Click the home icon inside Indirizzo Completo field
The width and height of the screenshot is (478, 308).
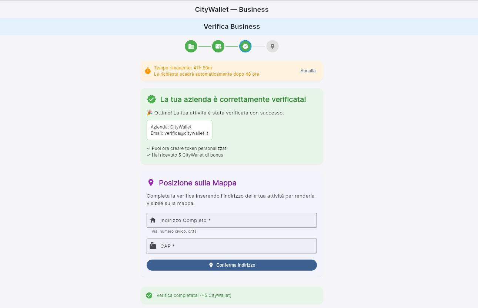(x=153, y=220)
